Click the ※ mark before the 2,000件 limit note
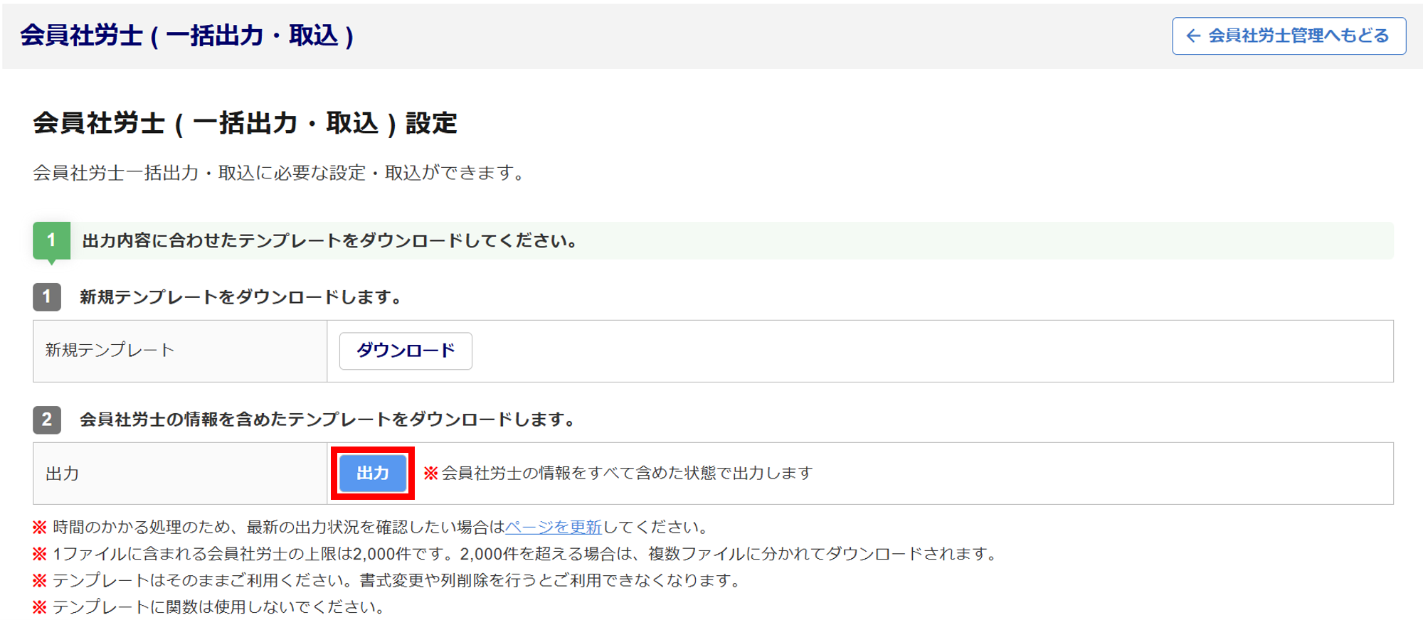1423x620 pixels. pos(40,554)
